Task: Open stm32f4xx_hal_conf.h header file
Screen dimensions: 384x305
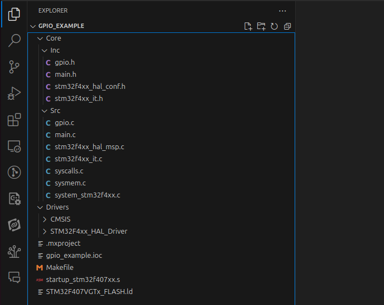Action: 90,87
